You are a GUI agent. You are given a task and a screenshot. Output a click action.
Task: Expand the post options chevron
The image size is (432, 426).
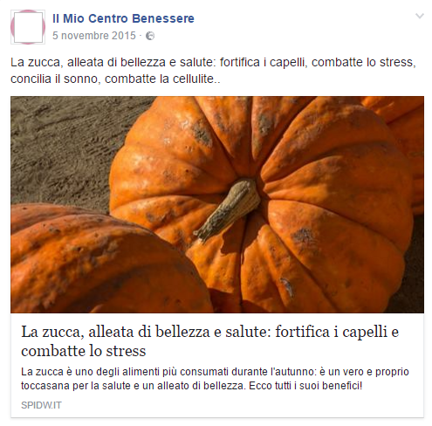pyautogui.click(x=419, y=16)
